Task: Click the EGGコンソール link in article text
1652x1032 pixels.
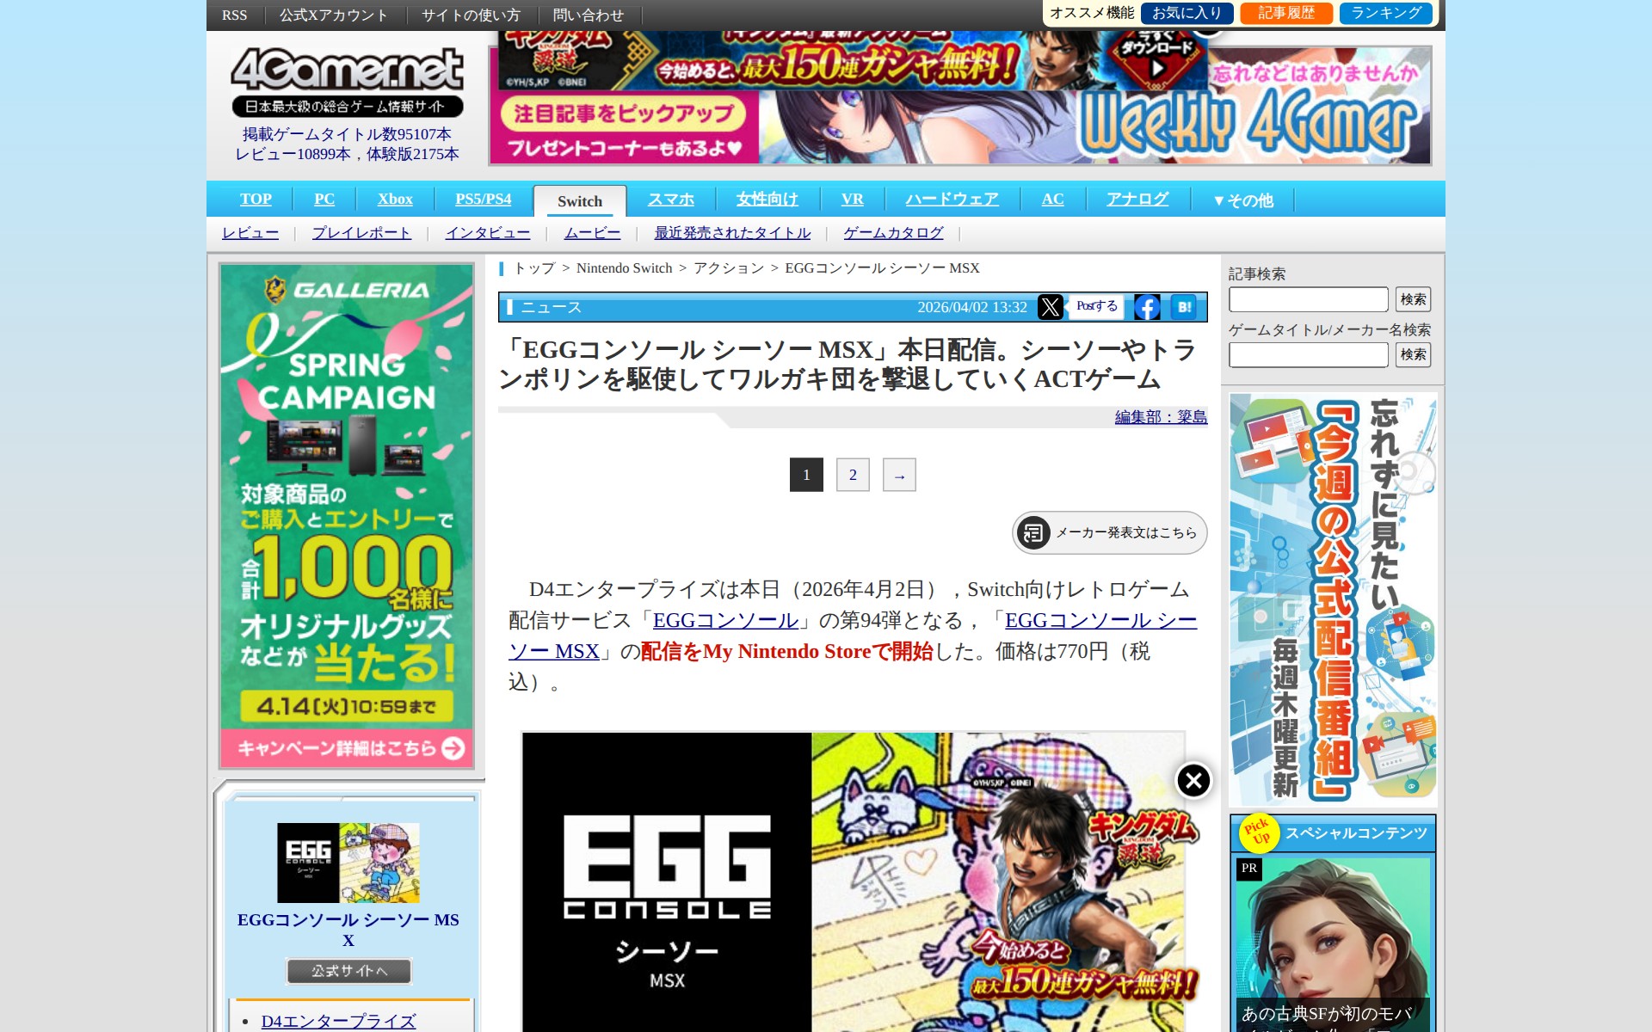Action: (x=725, y=620)
